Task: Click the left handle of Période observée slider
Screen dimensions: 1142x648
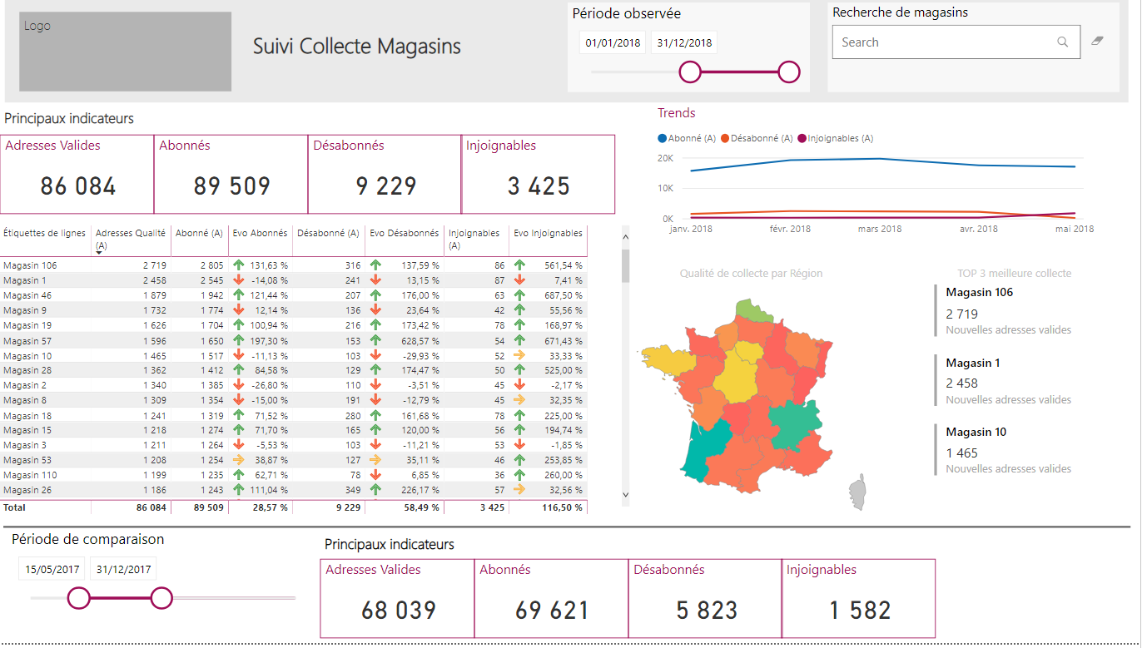Action: coord(690,72)
